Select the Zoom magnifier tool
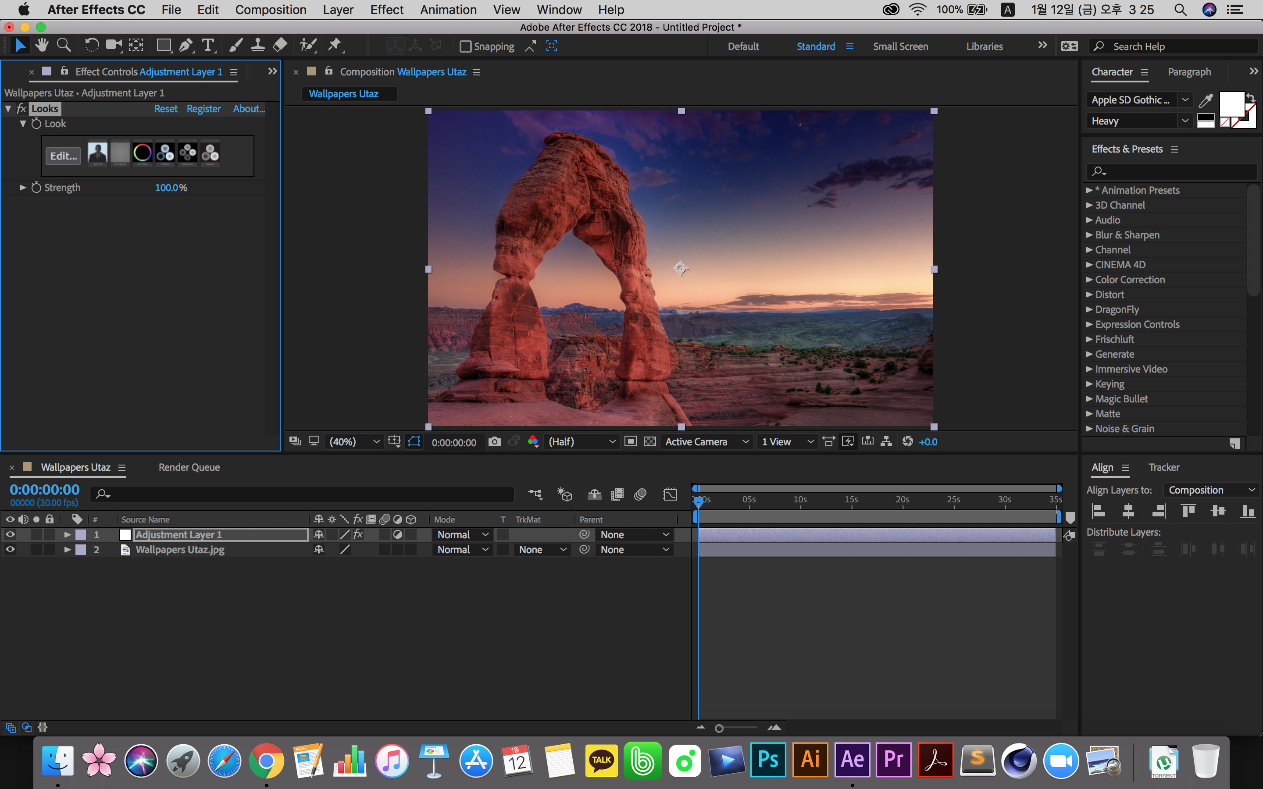 [64, 46]
